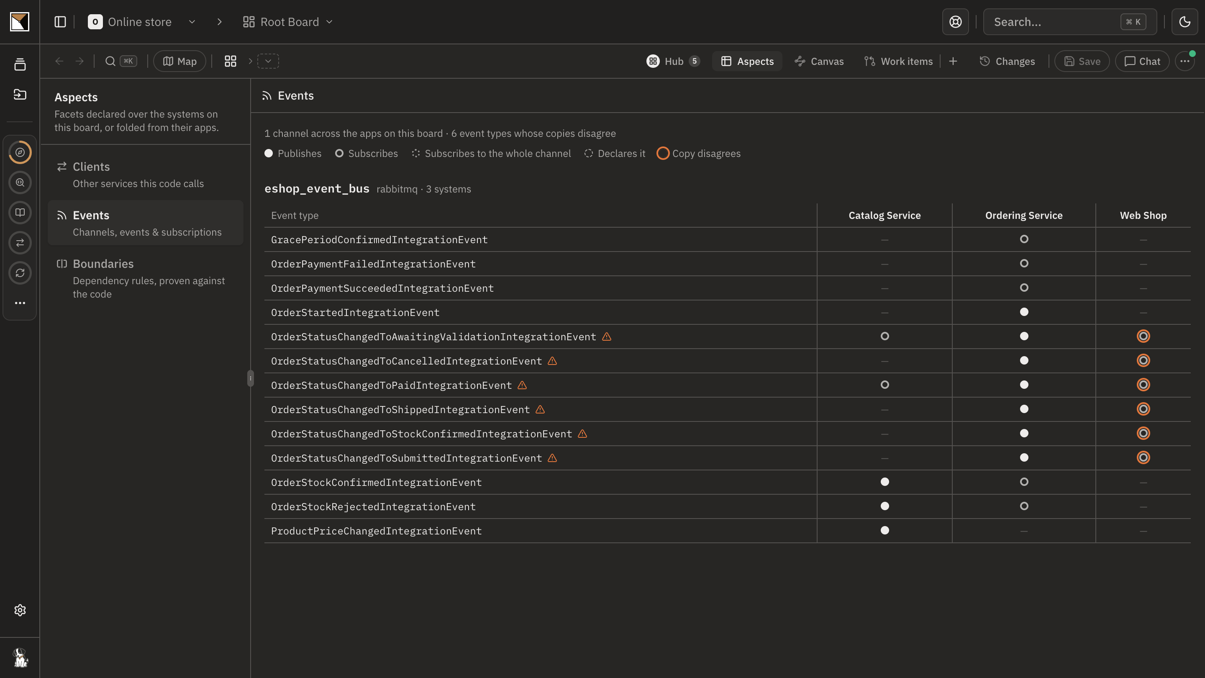Click warning icon on OrderStatusChangedToShippedIntegrationEvent
The height and width of the screenshot is (678, 1205).
[540, 409]
